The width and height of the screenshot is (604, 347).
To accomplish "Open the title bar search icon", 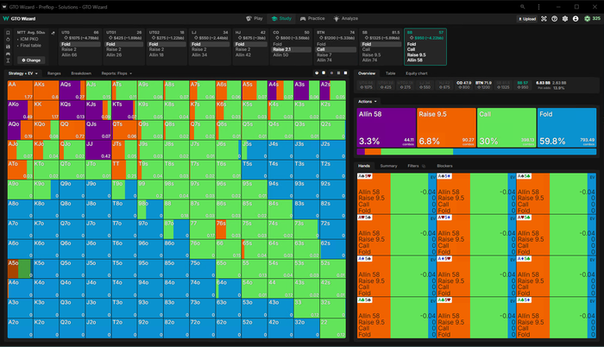I will click(522, 7).
